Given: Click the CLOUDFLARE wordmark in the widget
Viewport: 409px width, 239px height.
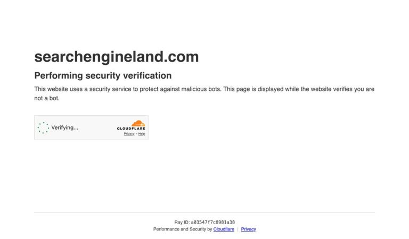Looking at the screenshot, I should pos(131,129).
